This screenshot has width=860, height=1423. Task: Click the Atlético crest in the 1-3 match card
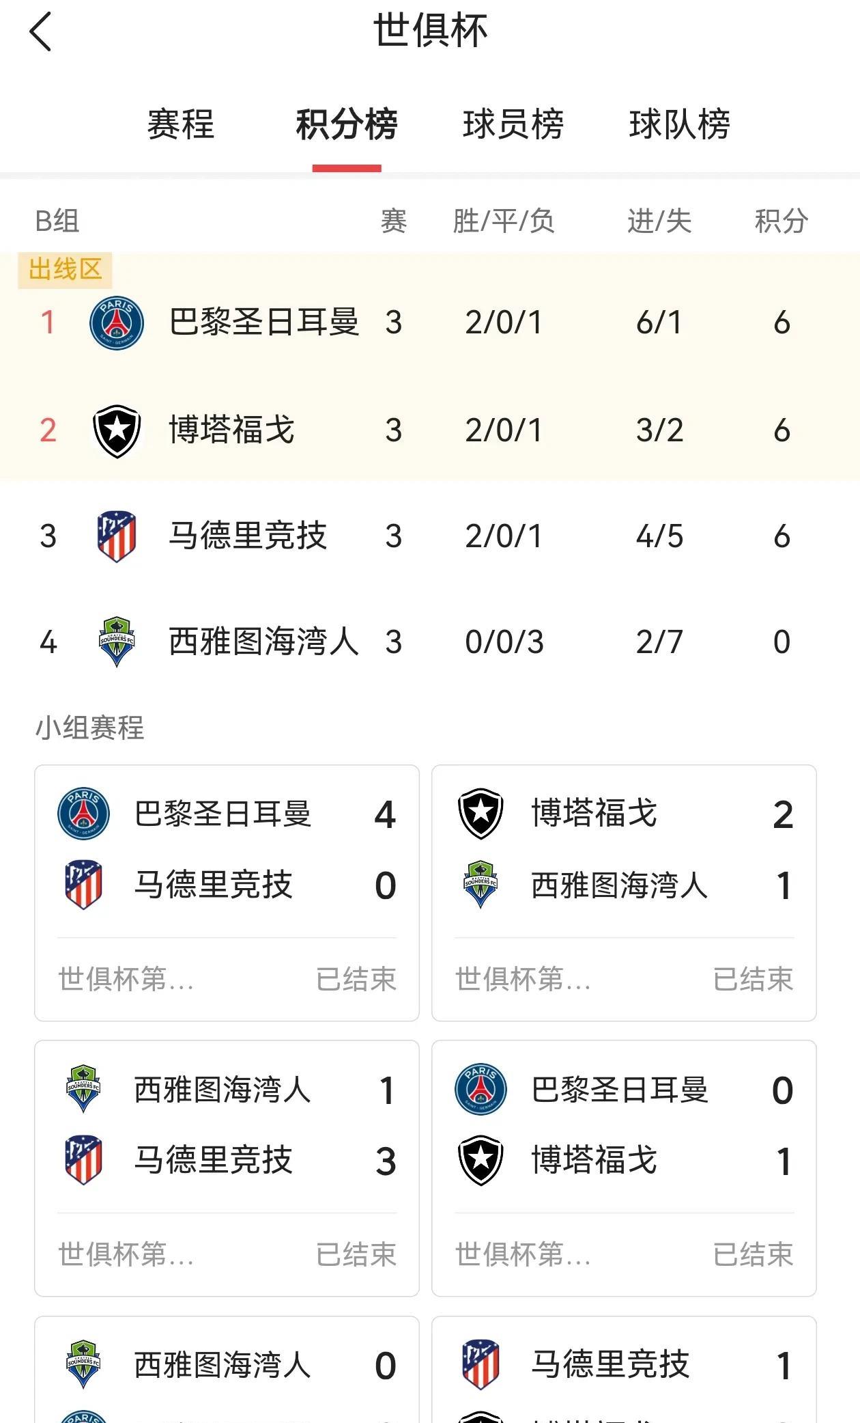point(83,1160)
